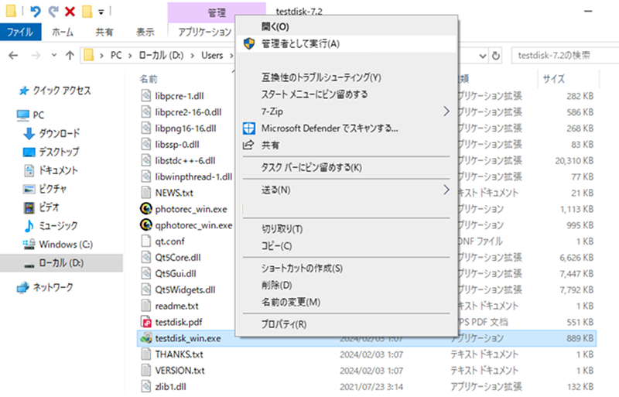Screen dimensions: 619x397
Task: Open the ファイル tab
Action: pos(20,32)
